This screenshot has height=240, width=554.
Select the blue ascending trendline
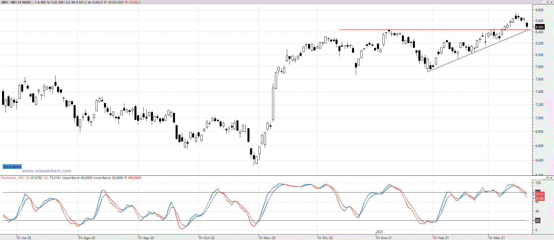point(478,51)
